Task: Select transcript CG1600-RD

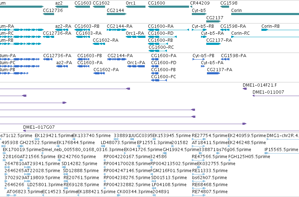Action: (162, 37)
